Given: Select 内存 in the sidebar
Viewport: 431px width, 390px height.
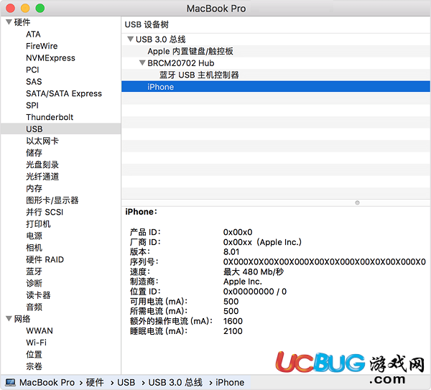Looking at the screenshot, I should (34, 188).
